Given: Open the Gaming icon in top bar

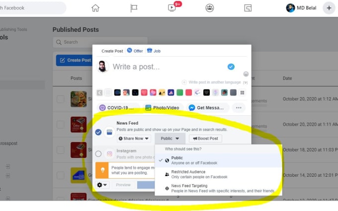Looking at the screenshot, I should point(248,8).
